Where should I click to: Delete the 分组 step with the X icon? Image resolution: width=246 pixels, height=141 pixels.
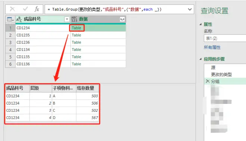coord(208,81)
